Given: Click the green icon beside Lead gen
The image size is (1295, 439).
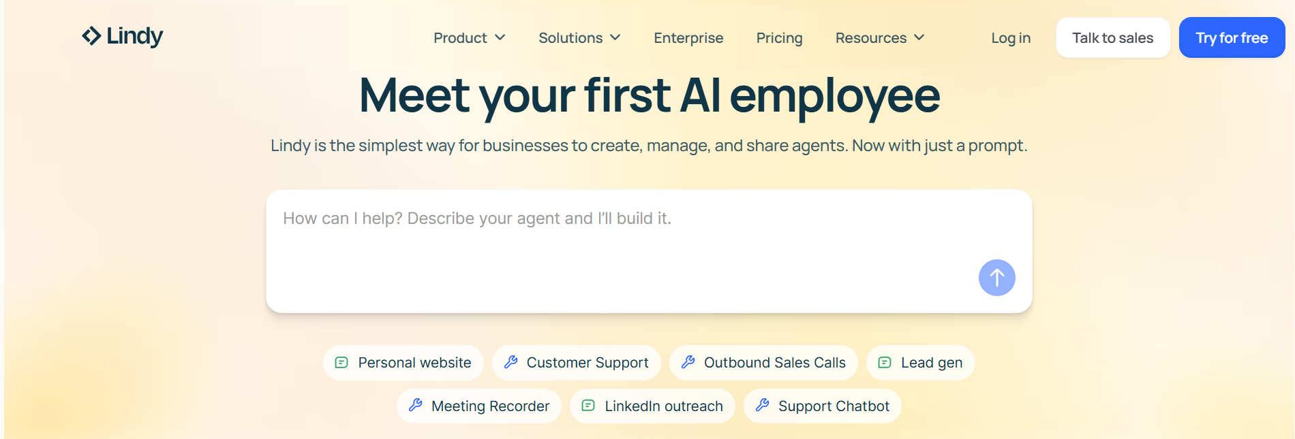Looking at the screenshot, I should click(x=885, y=363).
